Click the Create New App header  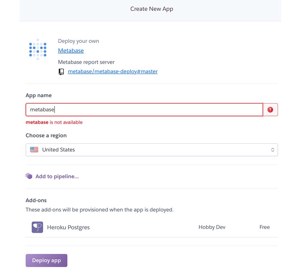pyautogui.click(x=151, y=9)
